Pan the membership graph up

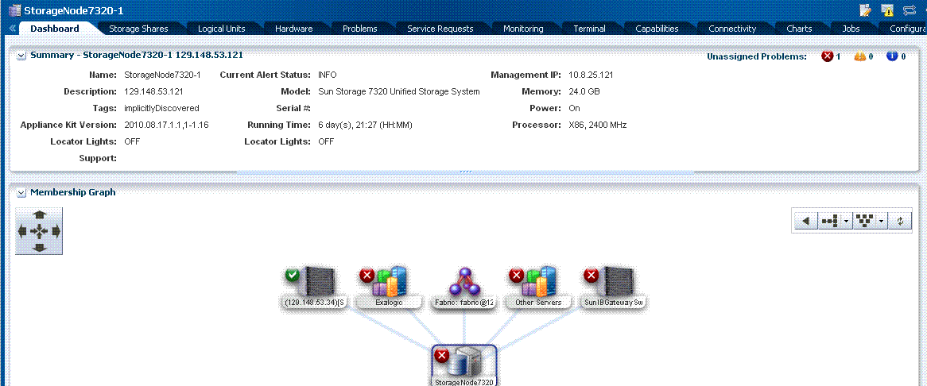pyautogui.click(x=39, y=214)
